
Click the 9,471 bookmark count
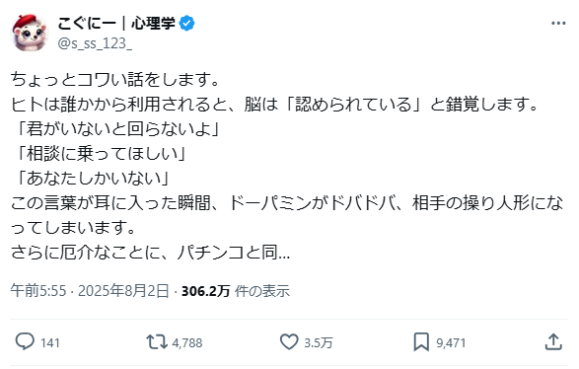click(451, 342)
